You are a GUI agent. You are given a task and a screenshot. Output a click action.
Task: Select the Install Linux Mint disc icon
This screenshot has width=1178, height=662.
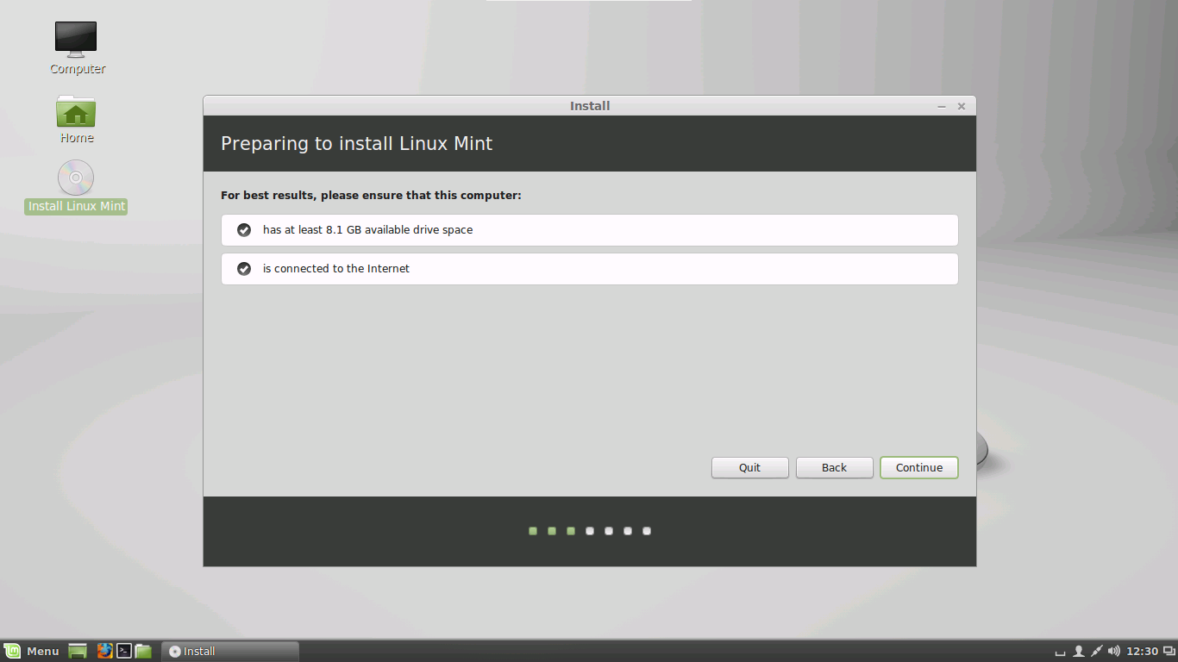[x=76, y=187]
